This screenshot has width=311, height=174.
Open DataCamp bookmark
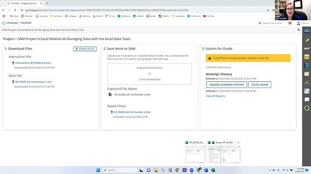tap(124, 16)
